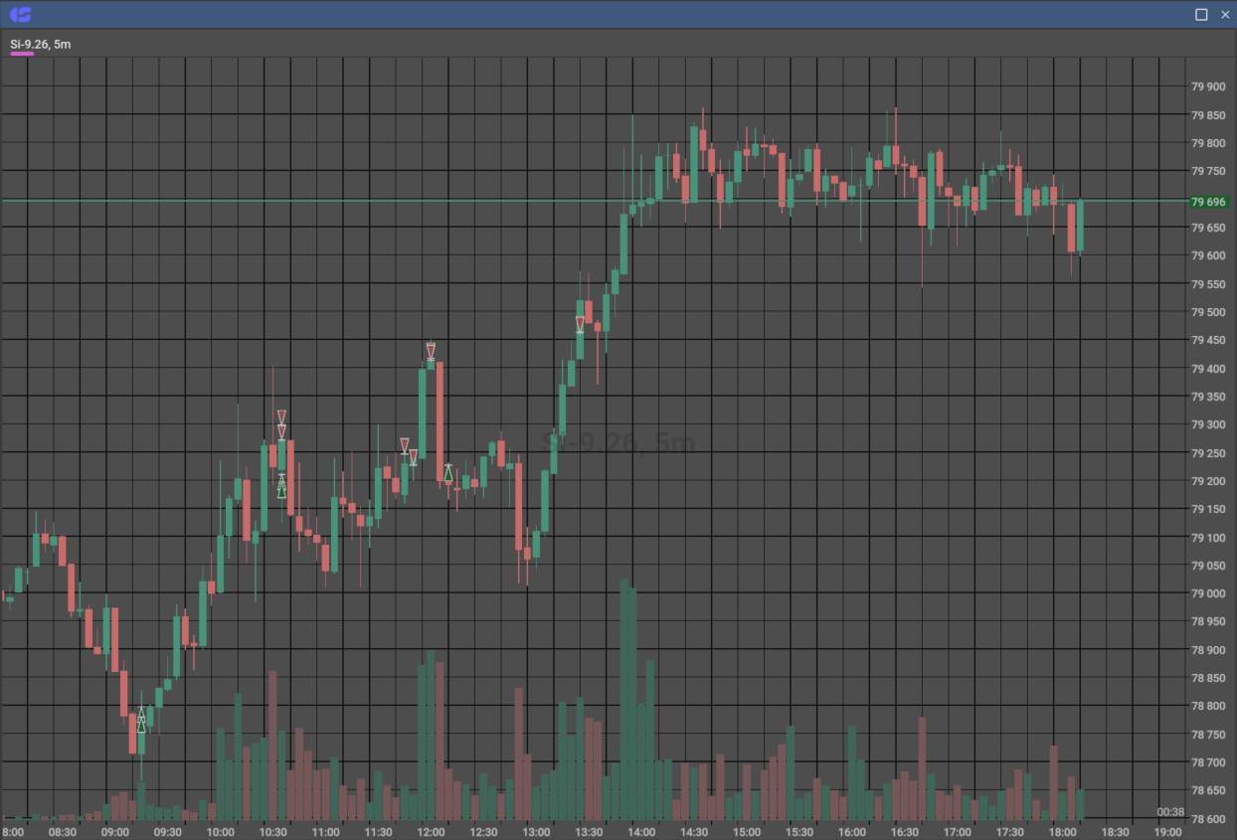1237x840 pixels.
Task: Click the 15:00 time axis label
Action: [x=747, y=832]
